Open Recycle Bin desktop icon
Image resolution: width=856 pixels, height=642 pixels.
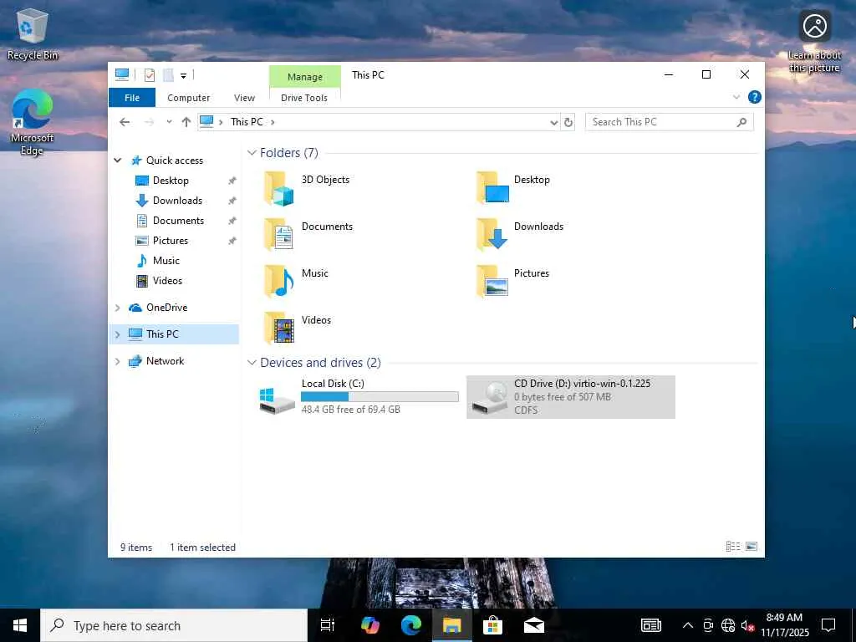(33, 35)
